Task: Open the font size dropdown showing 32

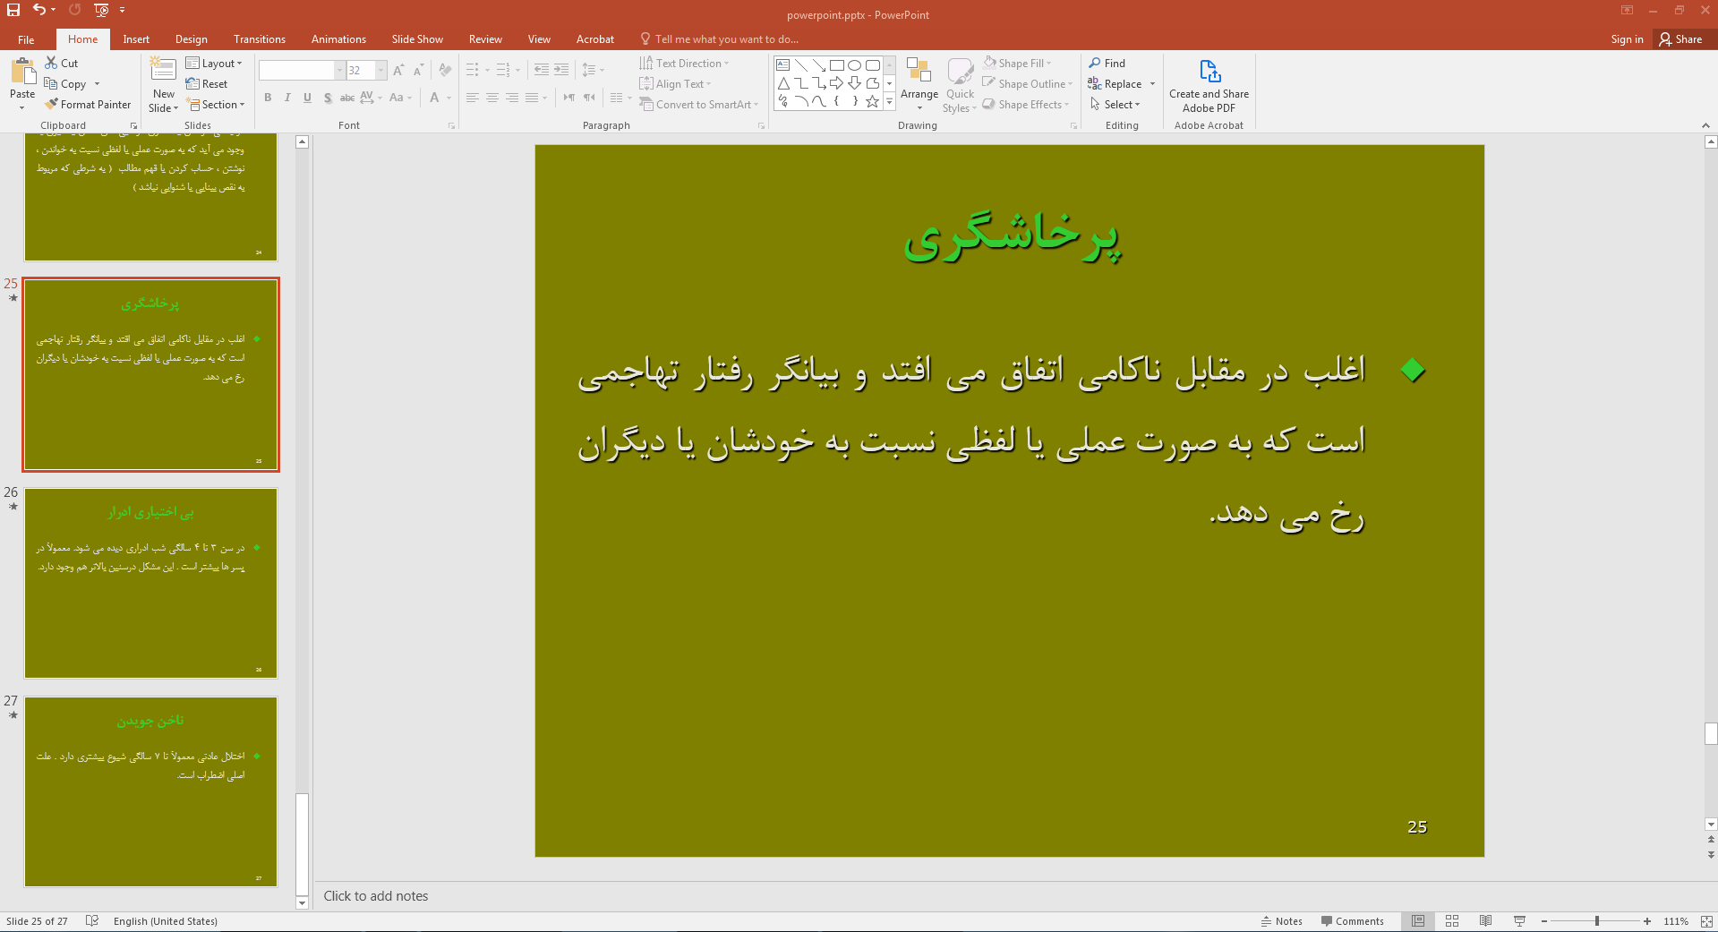Action: pos(367,70)
